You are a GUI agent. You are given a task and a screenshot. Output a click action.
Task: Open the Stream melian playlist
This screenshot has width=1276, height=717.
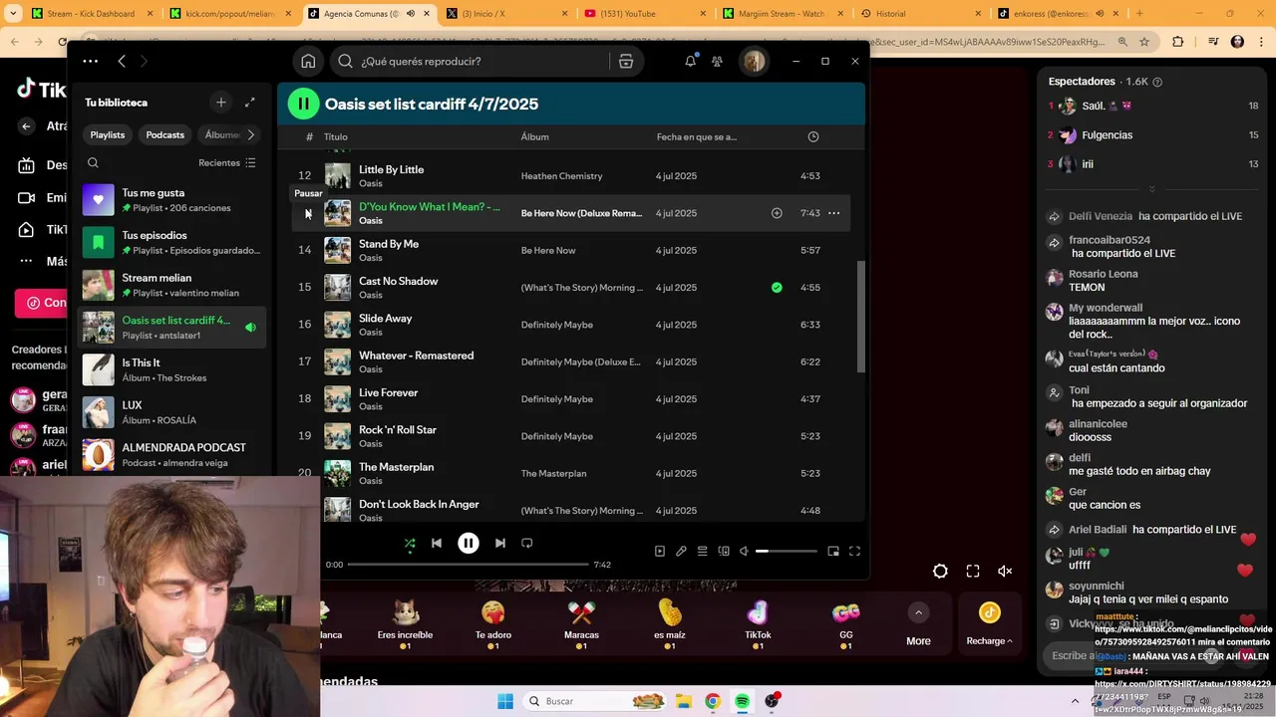tap(171, 285)
